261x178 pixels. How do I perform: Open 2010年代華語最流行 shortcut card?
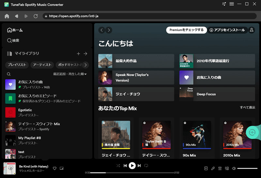(x=217, y=61)
